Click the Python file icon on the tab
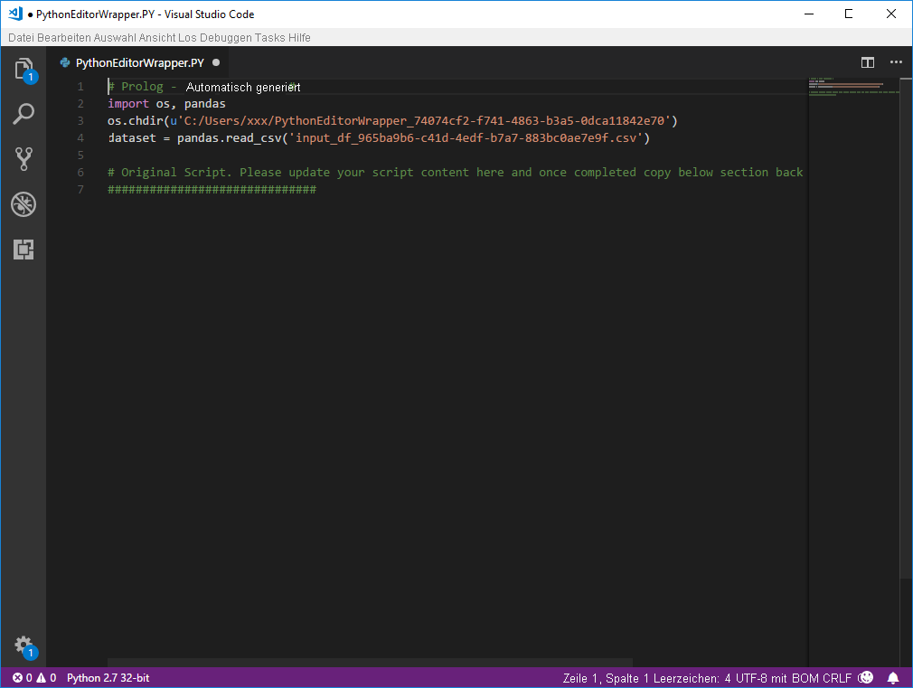Image resolution: width=913 pixels, height=688 pixels. (x=65, y=62)
